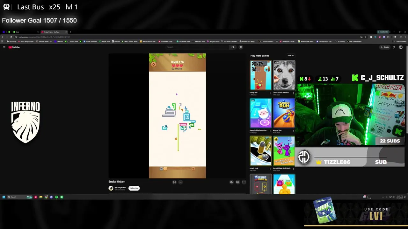Open more options beside Snake Unjam title
Viewport: 408px width, 229px height.
click(180, 182)
